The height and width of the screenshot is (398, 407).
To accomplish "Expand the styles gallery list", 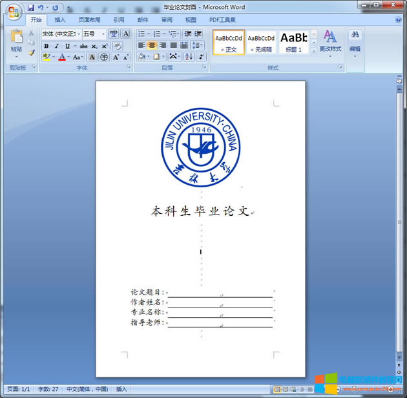I will point(314,50).
